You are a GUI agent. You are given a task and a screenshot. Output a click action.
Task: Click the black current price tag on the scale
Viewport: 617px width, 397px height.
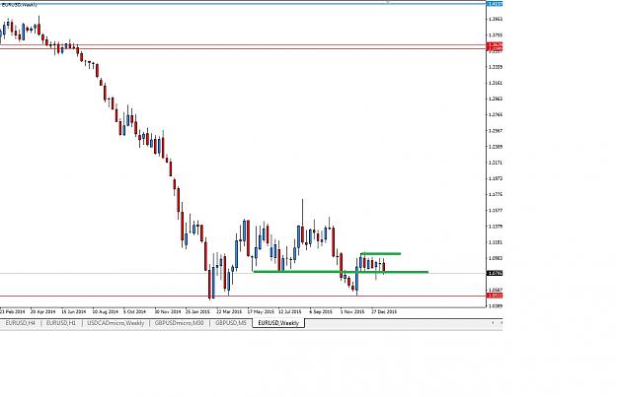(495, 273)
